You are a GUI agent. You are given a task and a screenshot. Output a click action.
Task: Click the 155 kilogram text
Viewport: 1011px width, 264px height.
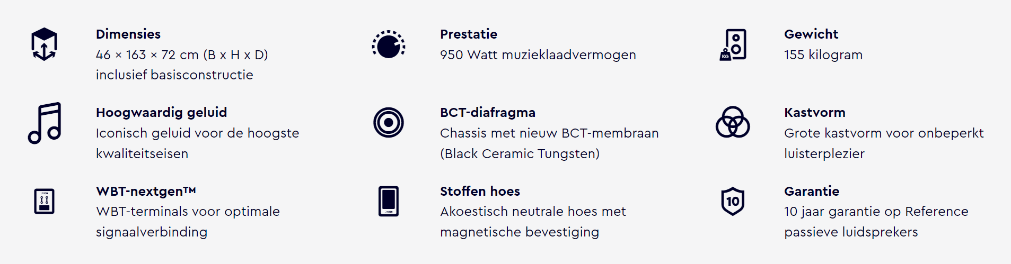click(x=823, y=55)
